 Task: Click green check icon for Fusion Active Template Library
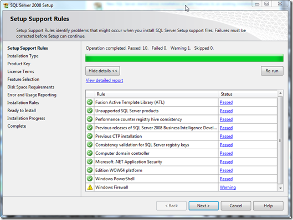click(x=90, y=102)
